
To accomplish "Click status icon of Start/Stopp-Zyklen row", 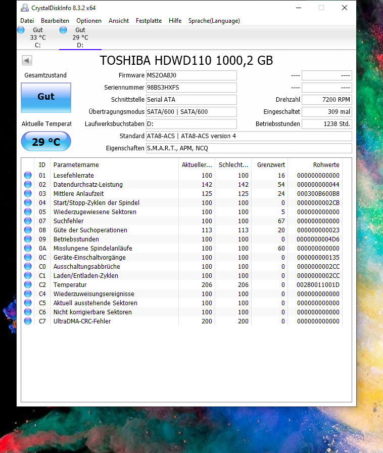I will click(x=28, y=202).
